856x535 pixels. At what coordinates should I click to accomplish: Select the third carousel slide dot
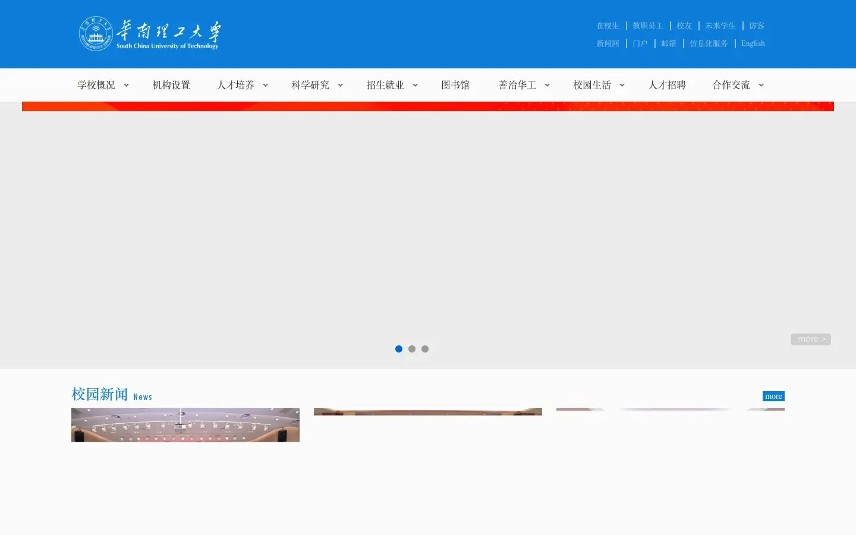coord(425,349)
